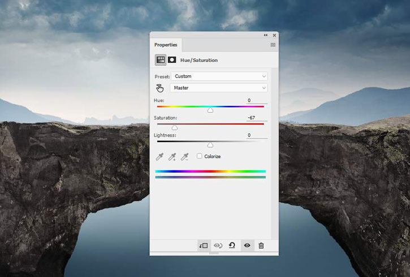
Task: Click the Hue value input field
Action: pos(257,100)
